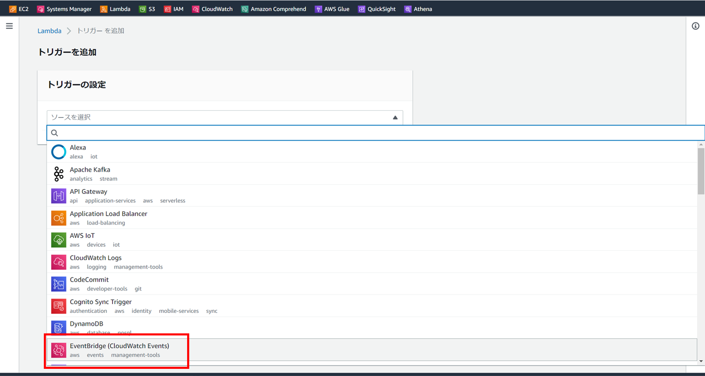705x376 pixels.
Task: Click the Cognito Sync Trigger icon
Action: point(58,306)
